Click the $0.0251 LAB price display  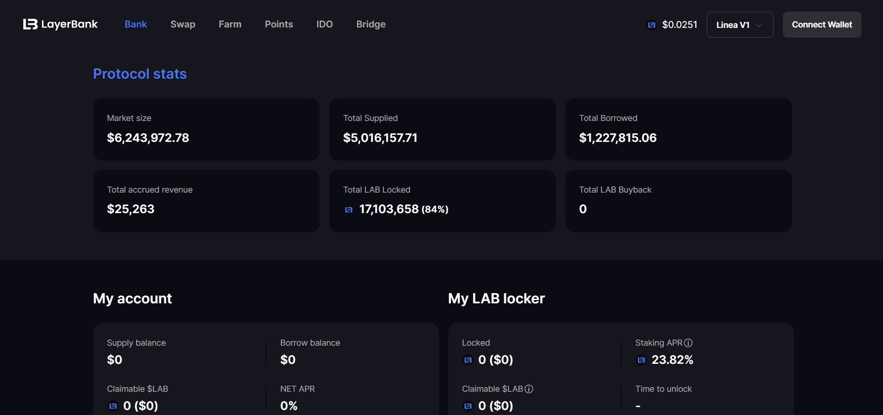point(679,25)
